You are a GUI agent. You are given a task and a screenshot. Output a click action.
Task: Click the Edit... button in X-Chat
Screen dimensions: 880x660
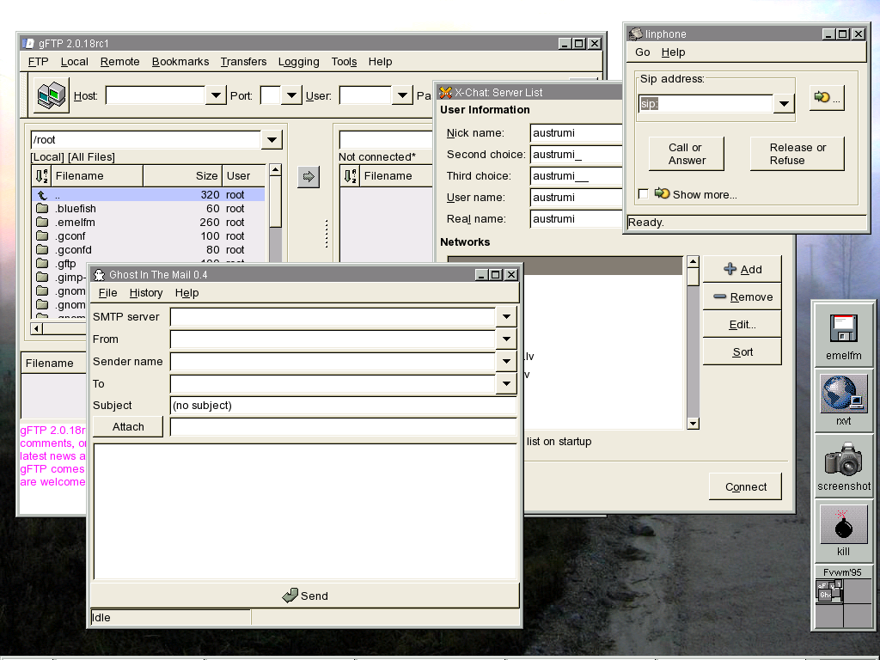tap(742, 324)
